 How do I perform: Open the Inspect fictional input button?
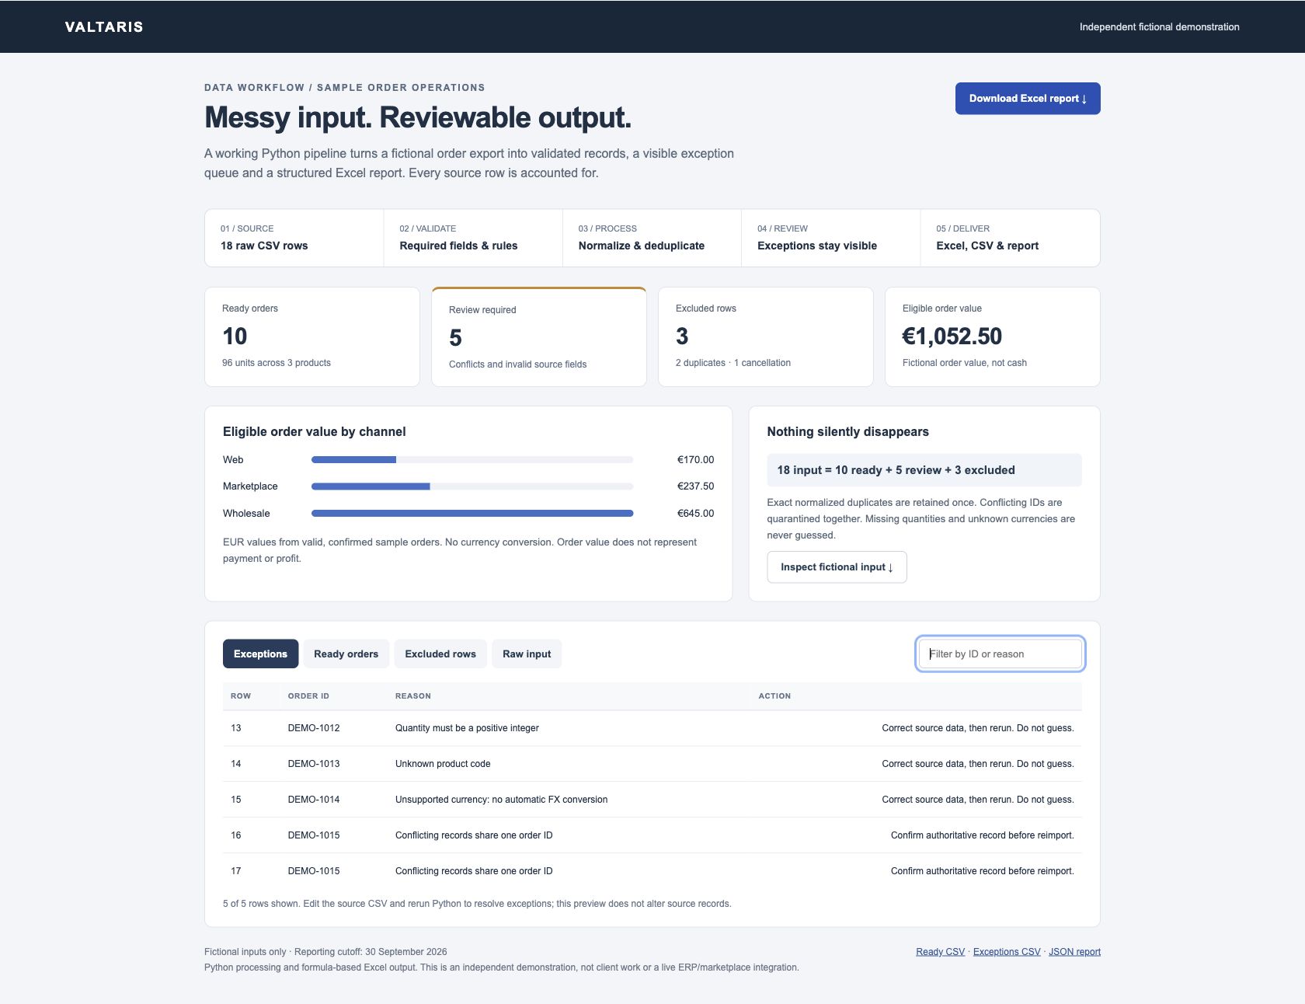point(837,567)
